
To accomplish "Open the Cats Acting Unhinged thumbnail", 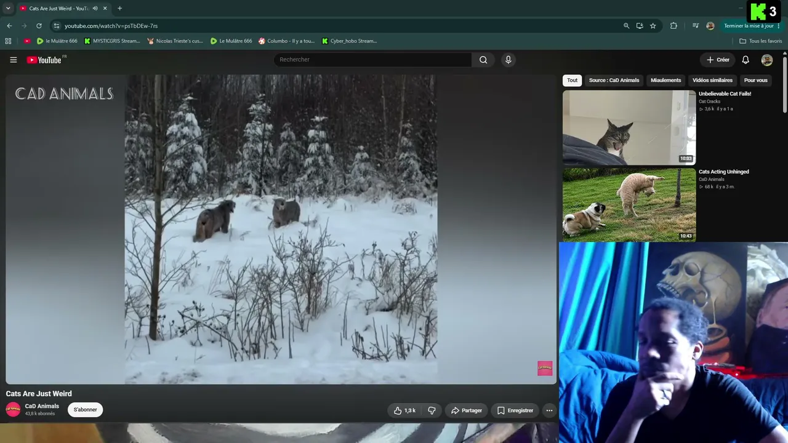I will pyautogui.click(x=629, y=205).
